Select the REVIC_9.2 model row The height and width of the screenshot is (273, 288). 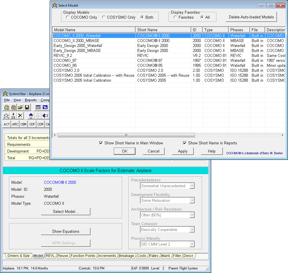(169, 55)
